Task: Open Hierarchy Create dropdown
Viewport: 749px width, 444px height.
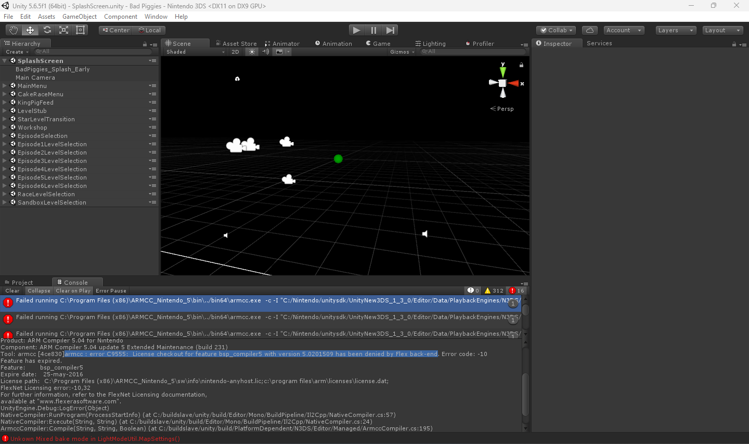Action: click(17, 52)
